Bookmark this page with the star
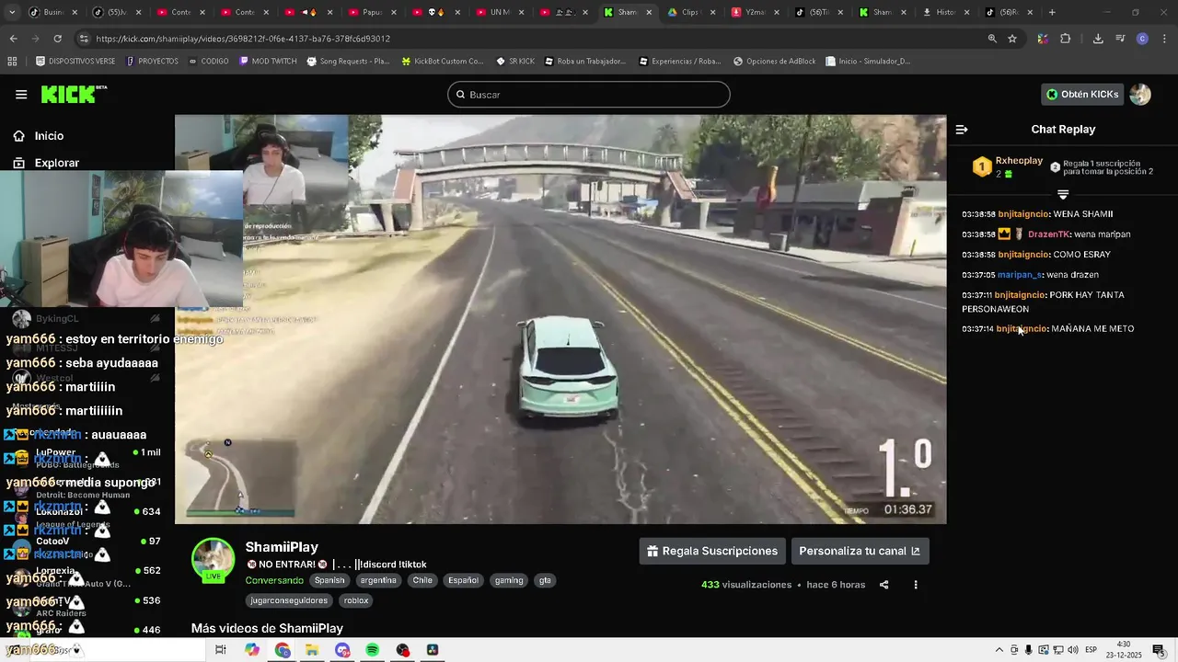The image size is (1178, 662). [1012, 39]
